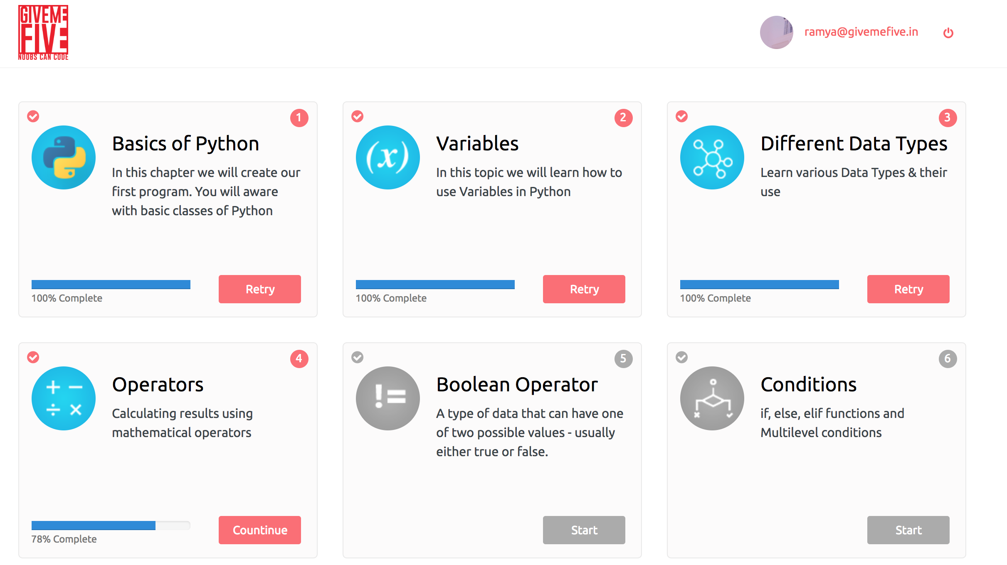Click number badge 6 on Conditions card
The height and width of the screenshot is (565, 1007).
pyautogui.click(x=947, y=359)
